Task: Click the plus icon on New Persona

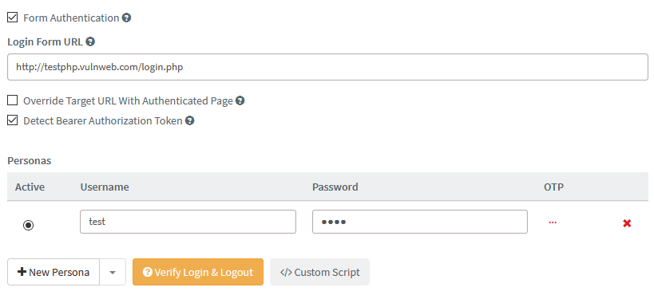Action: (x=22, y=272)
